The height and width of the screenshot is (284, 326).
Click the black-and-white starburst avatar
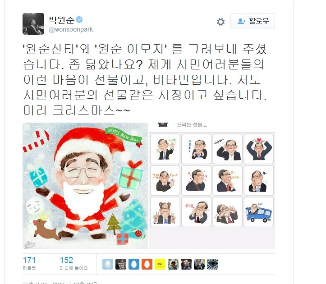click(212, 264)
